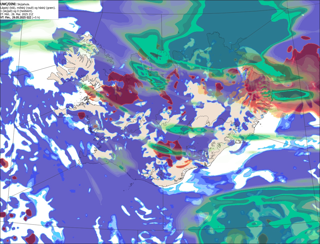Click the "Lágský (blá)" legend text
The image size is (320, 244).
[x=7, y=8]
